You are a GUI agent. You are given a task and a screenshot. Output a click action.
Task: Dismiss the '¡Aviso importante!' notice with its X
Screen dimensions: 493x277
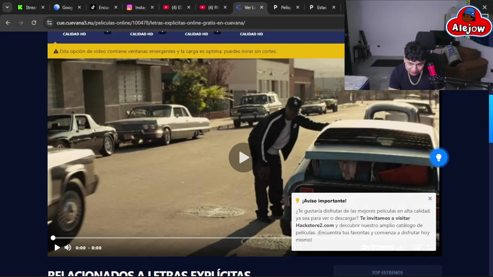tap(430, 199)
